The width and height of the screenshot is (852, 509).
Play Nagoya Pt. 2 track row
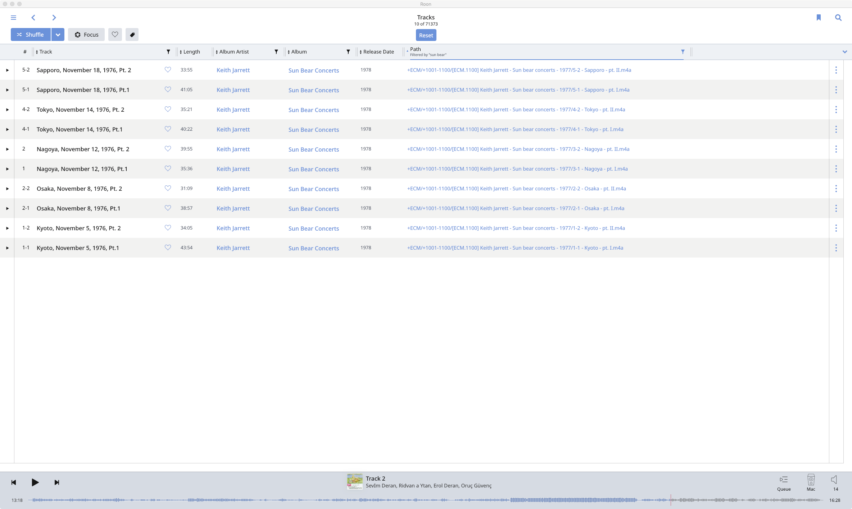pos(7,149)
